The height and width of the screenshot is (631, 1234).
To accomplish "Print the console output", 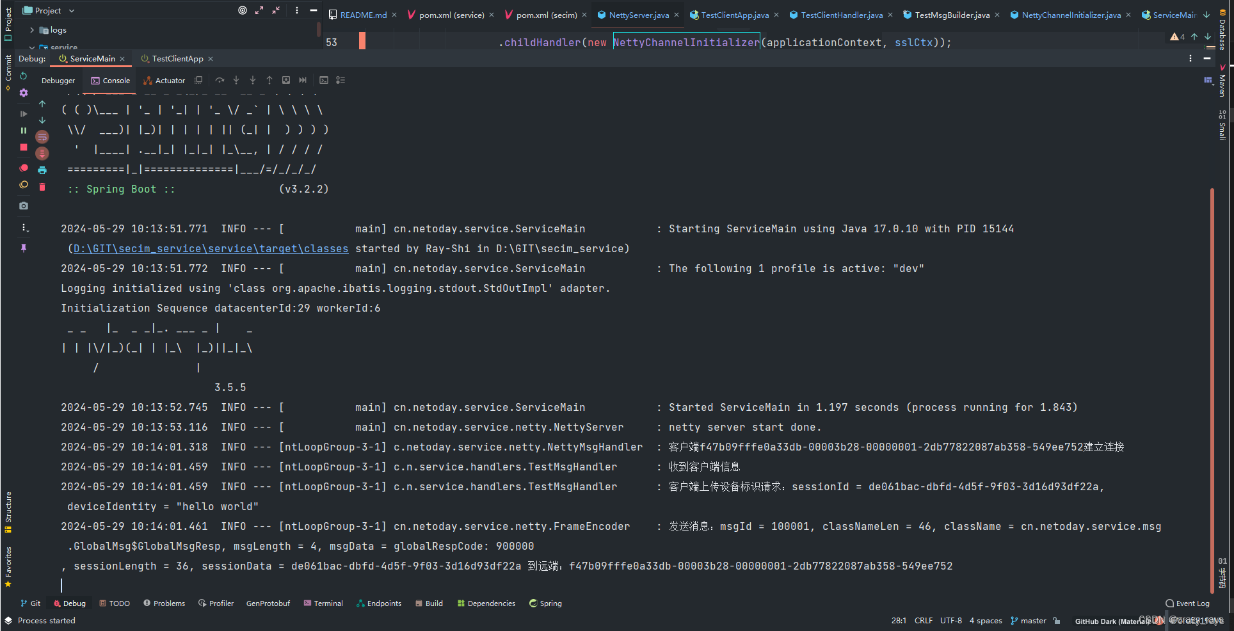I will tap(42, 170).
